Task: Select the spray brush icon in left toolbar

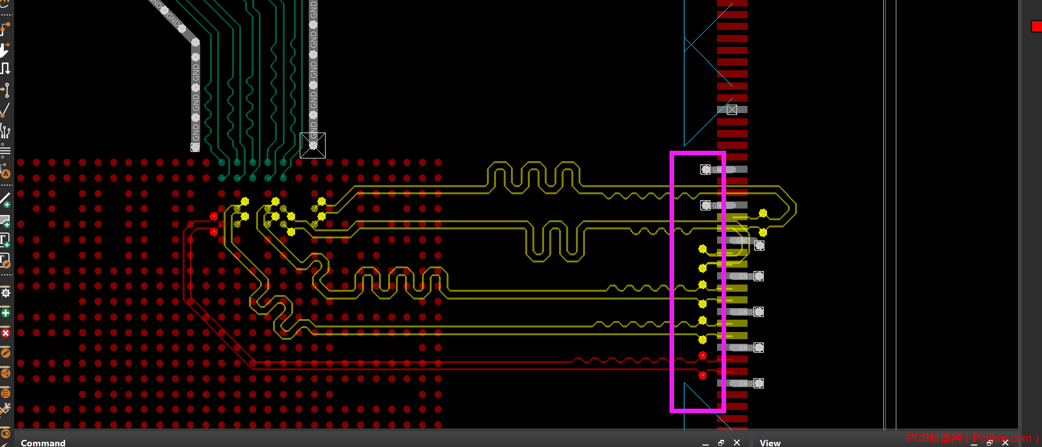Action: [5, 409]
